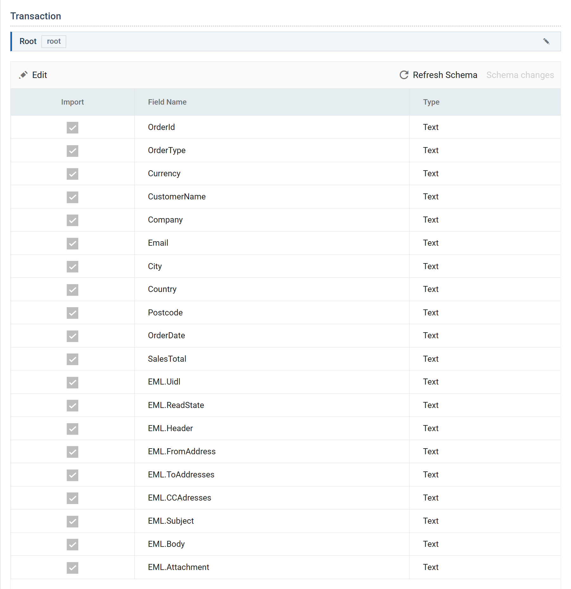The width and height of the screenshot is (571, 589).
Task: Uncheck the Import checkbox for Currency
Action: point(73,174)
